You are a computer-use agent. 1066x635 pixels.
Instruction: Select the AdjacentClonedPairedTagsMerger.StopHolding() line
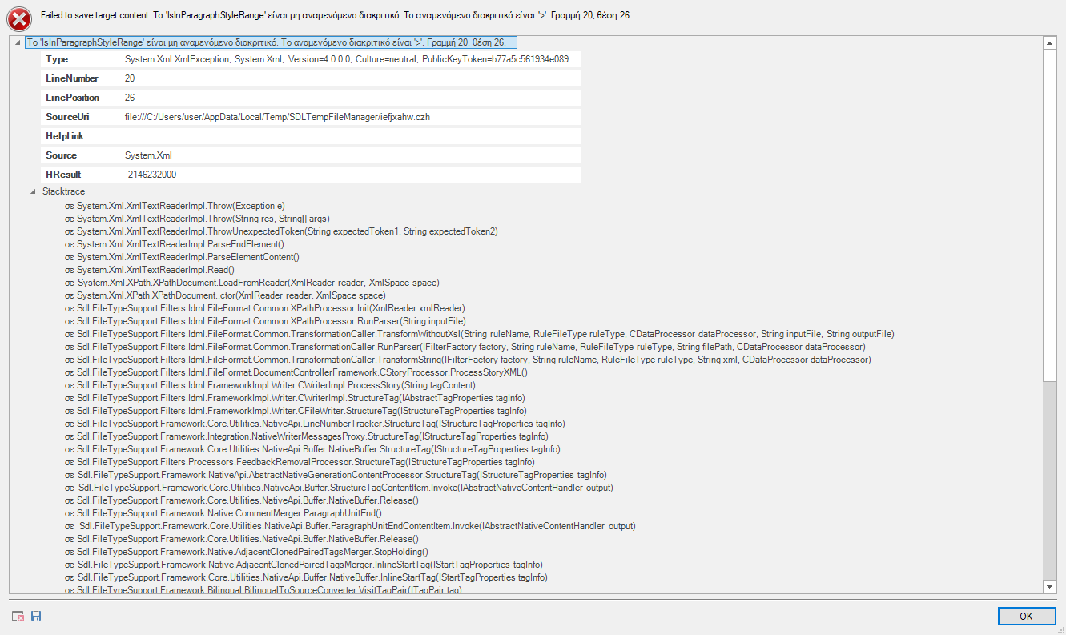pos(246,552)
